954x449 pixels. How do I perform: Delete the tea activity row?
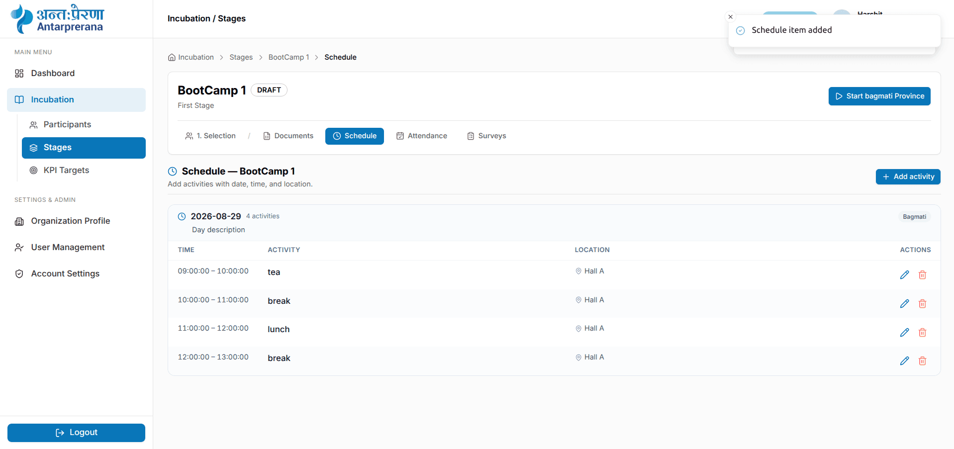point(922,275)
